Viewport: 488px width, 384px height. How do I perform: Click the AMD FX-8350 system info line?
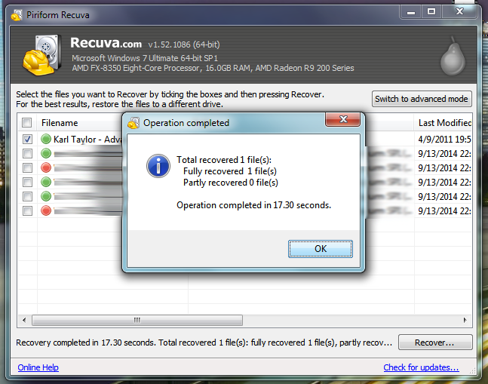pyautogui.click(x=213, y=68)
